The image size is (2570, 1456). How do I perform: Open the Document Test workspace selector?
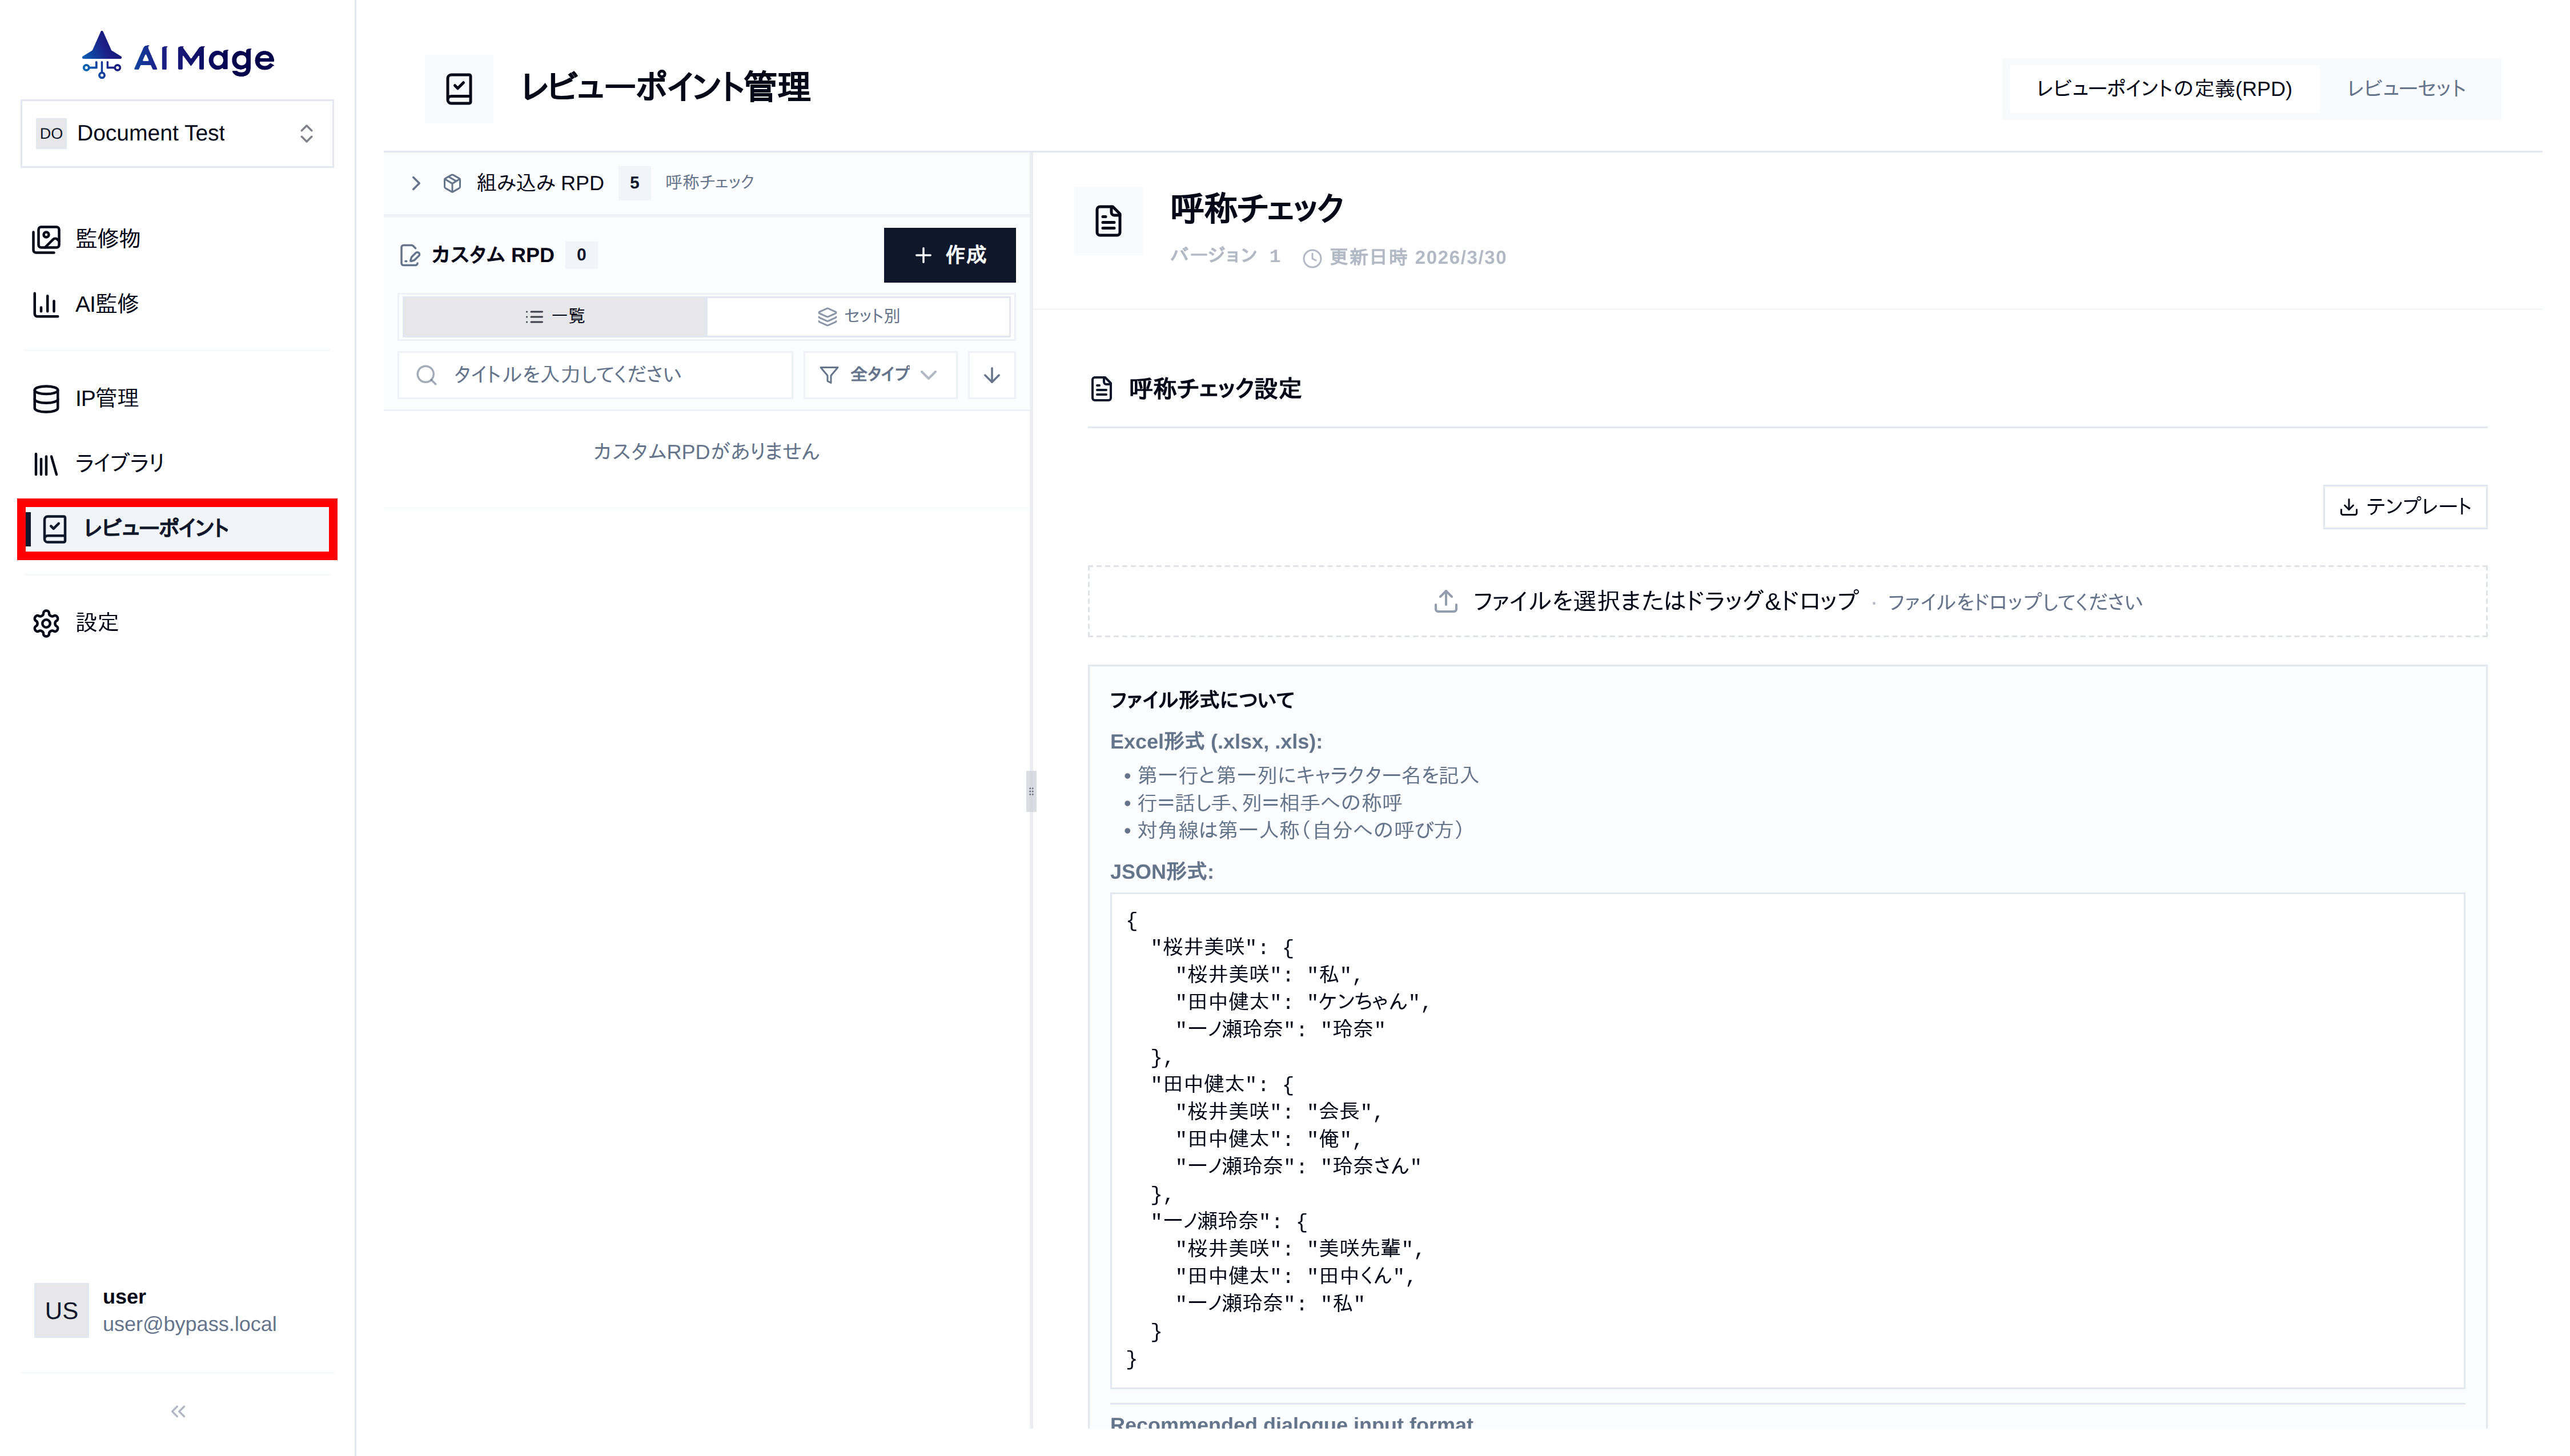tap(177, 133)
